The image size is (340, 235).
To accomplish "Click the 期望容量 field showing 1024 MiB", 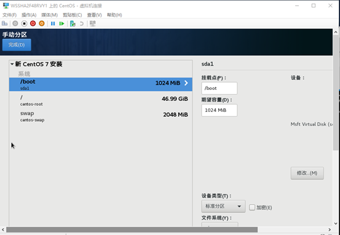I will 219,110.
